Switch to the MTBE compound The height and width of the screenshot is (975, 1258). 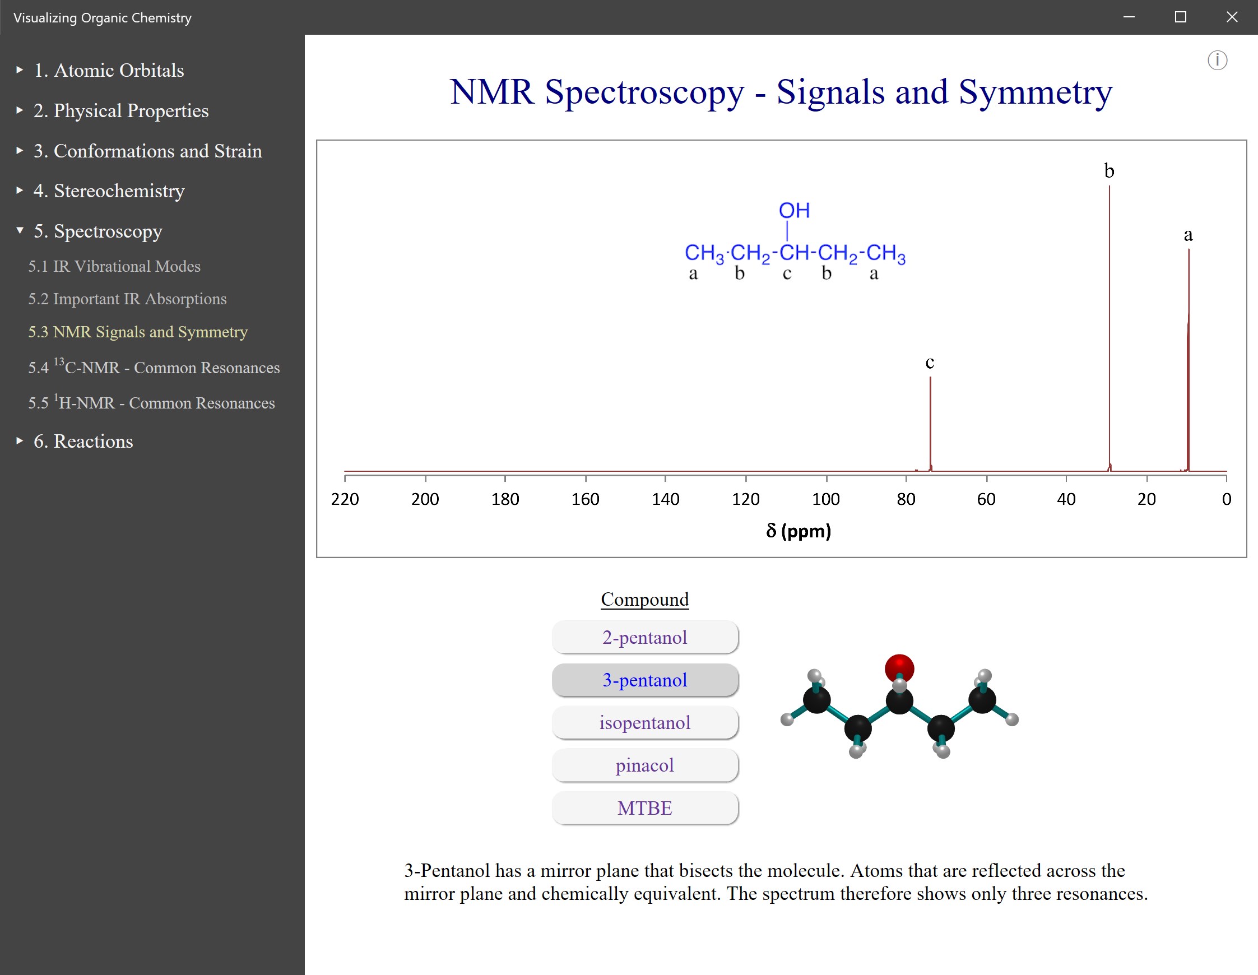pyautogui.click(x=644, y=807)
